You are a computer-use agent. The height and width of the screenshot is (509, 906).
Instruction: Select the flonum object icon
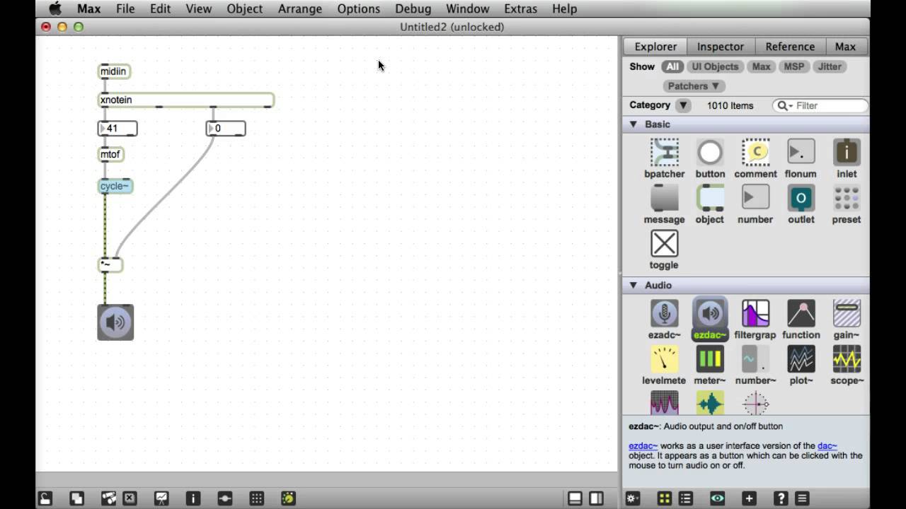click(x=801, y=152)
